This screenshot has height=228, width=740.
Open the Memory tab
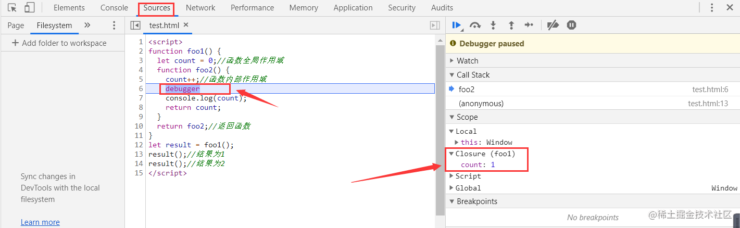[x=304, y=8]
